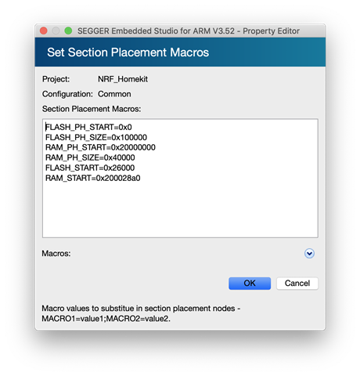Click the RAM_PH_SIZE=0x40000 entry

point(90,157)
